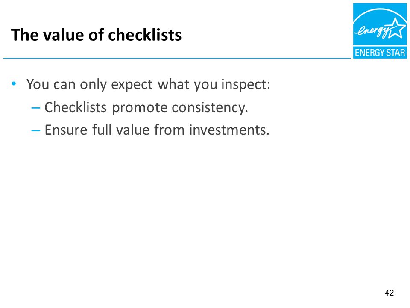Click the blue horizontal divider line
410x308 pixels.
177,58
